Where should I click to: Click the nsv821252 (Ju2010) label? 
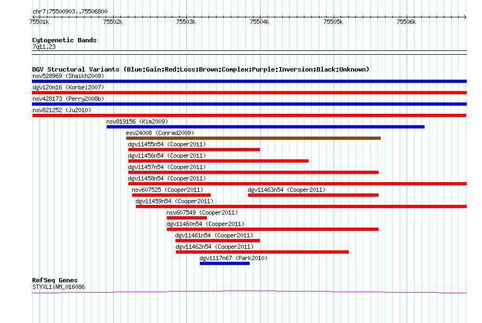point(62,110)
